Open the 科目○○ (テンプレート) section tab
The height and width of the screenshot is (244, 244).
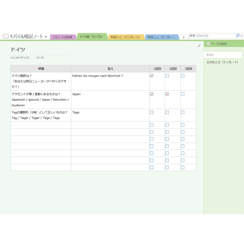[x=125, y=37]
